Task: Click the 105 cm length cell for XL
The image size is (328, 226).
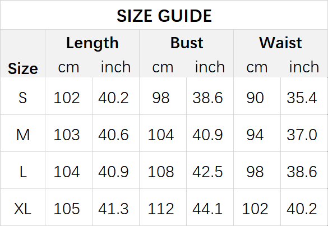Action: [x=67, y=209]
